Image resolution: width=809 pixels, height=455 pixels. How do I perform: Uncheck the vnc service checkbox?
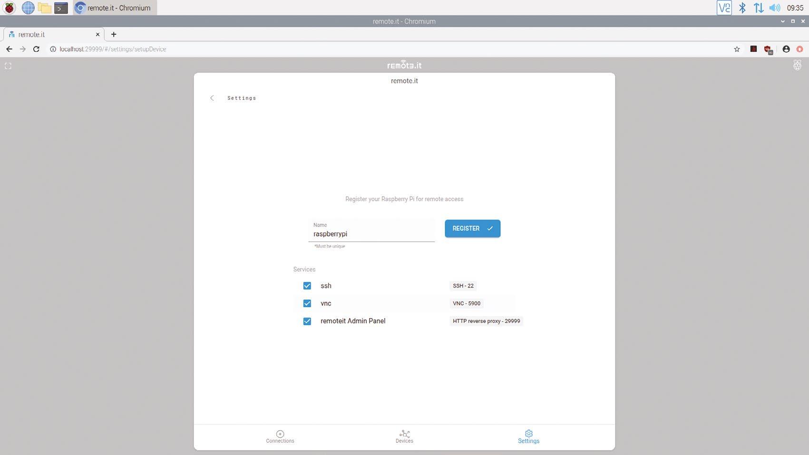click(307, 303)
